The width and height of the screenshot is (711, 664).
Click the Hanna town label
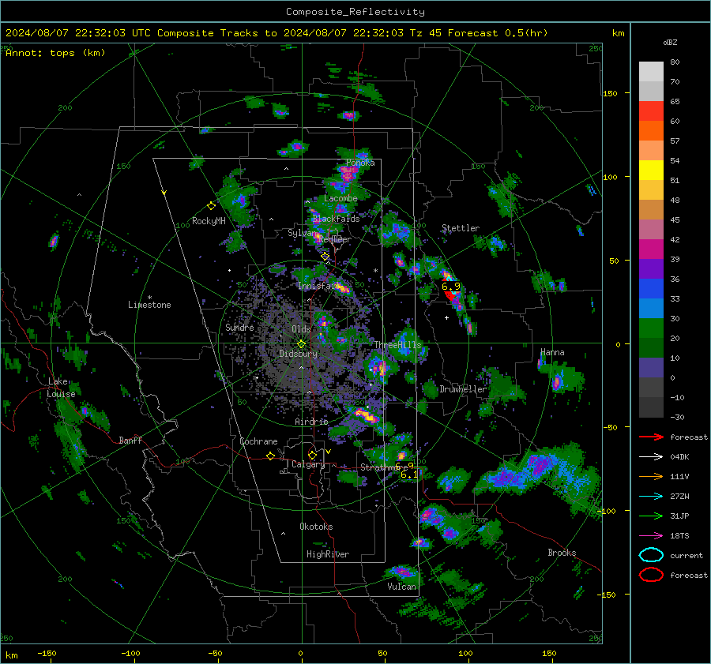(552, 352)
